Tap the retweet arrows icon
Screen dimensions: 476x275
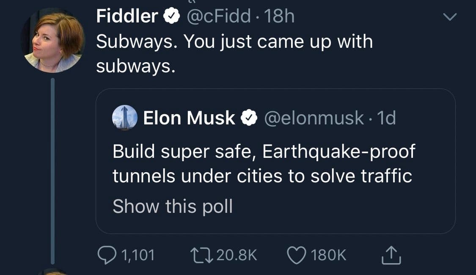coord(201,255)
